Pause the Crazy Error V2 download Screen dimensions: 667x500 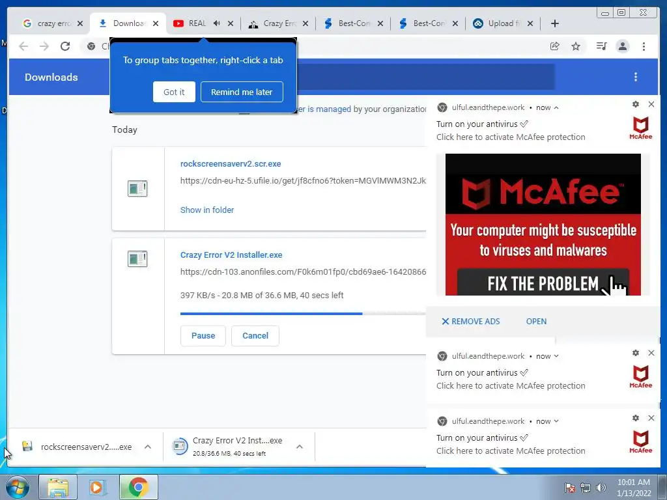(203, 336)
